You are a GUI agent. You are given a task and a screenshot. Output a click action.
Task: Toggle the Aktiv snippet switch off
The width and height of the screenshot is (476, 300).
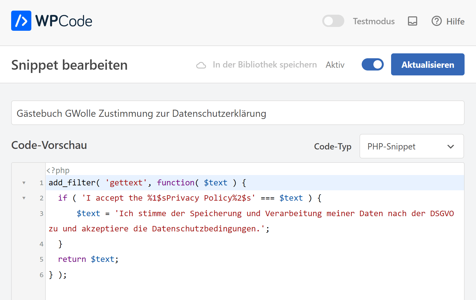point(372,65)
